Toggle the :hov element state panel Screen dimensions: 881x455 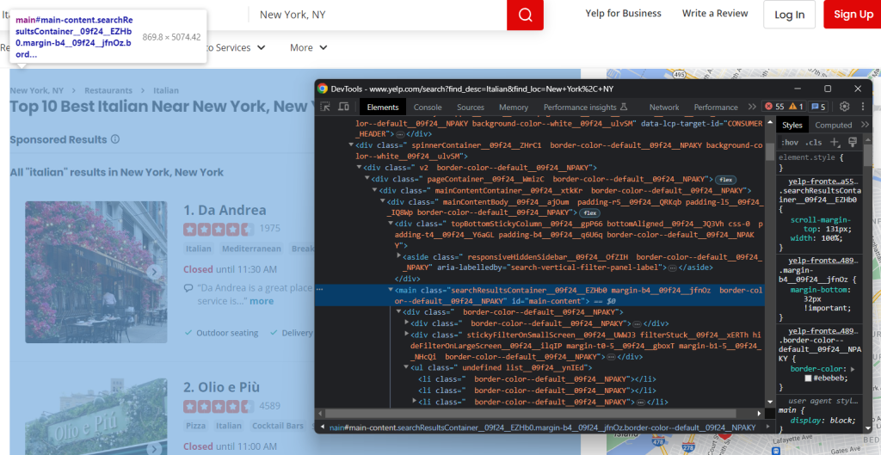pos(789,142)
